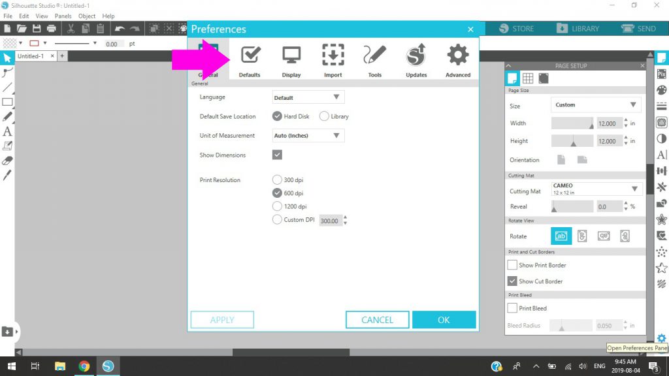The width and height of the screenshot is (669, 376).
Task: Select Custom DPI option
Action: [277, 219]
